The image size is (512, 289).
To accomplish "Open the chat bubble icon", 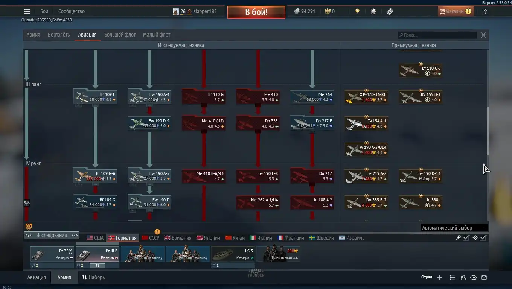I will point(474,278).
